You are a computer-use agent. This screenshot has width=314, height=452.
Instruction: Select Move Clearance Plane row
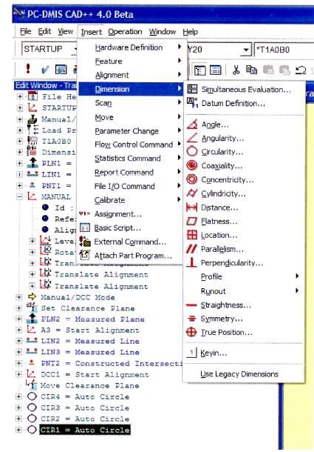point(89,385)
